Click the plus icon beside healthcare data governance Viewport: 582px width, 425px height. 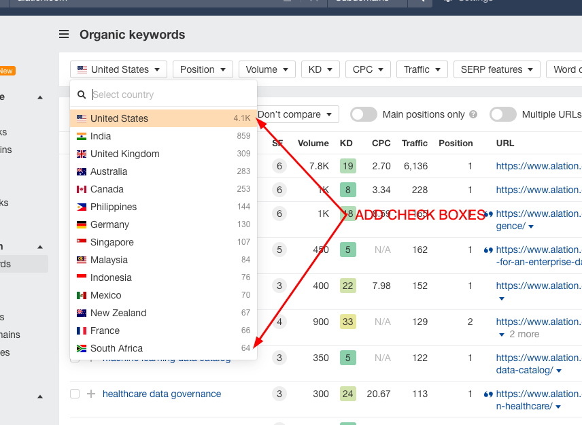click(x=91, y=394)
